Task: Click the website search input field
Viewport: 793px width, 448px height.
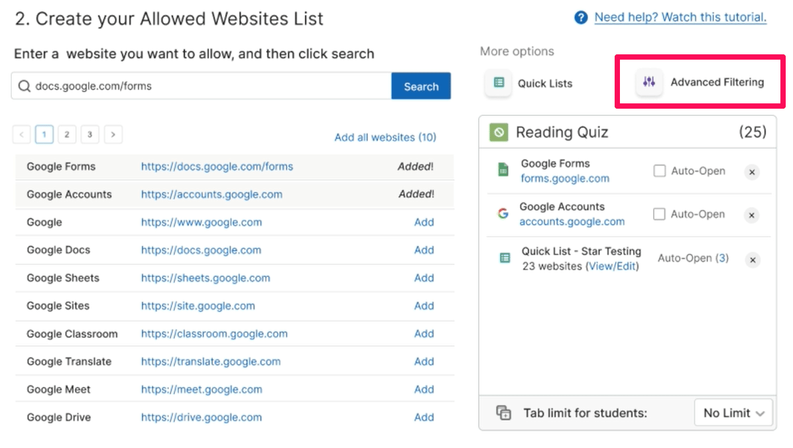Action: tap(202, 86)
